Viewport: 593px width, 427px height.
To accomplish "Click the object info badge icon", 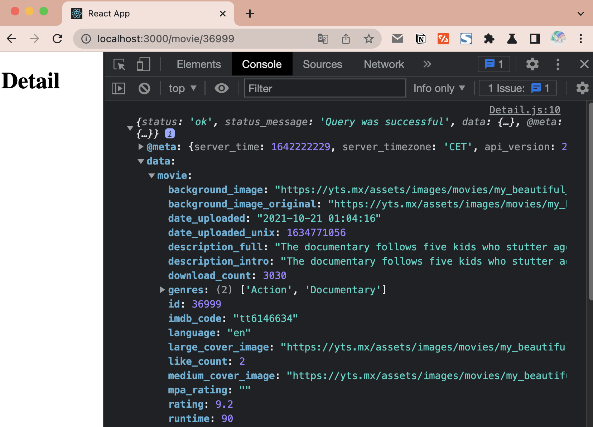I will (170, 133).
